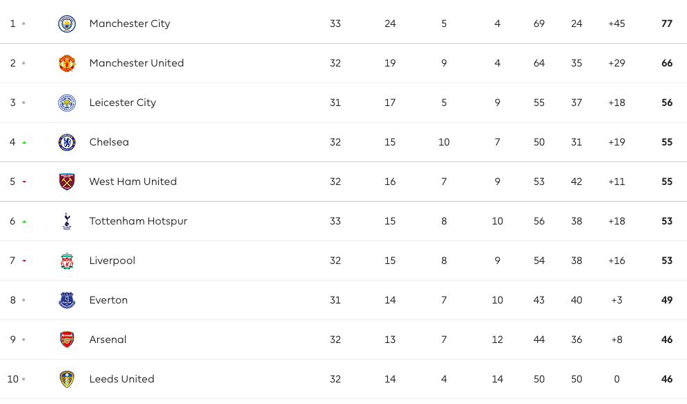Click the Manchester City club crest
687x404 pixels.
(67, 24)
